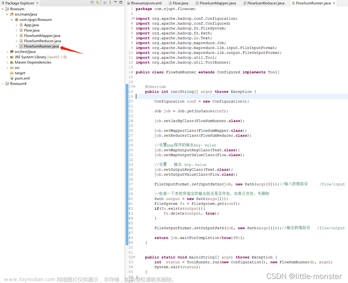Click the Flow.java file icon in the tree
This screenshot has height=283, width=348.
point(21,30)
